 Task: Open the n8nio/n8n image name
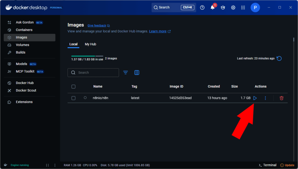[x=100, y=98]
